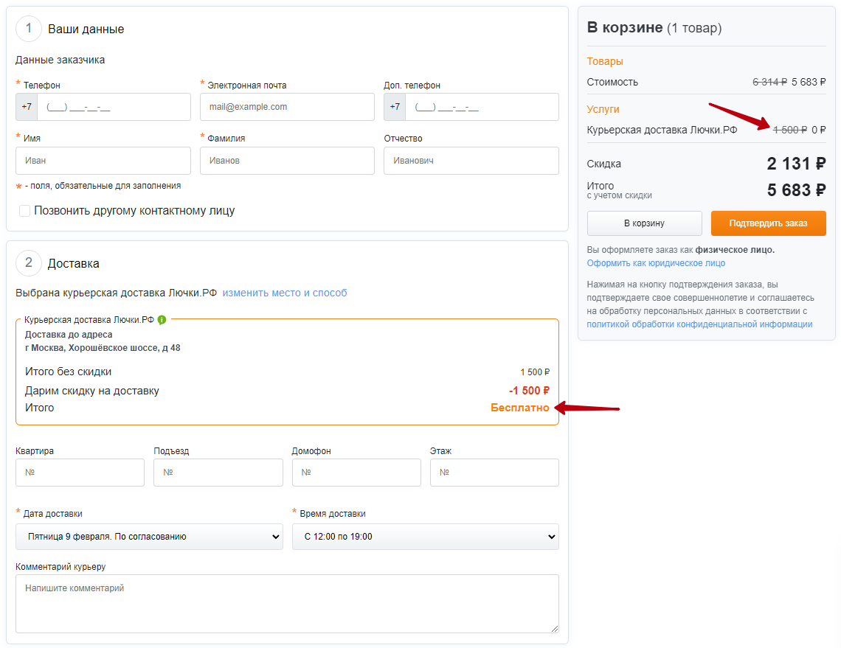Focus the Домофон input field
The image size is (841, 648).
coord(356,473)
